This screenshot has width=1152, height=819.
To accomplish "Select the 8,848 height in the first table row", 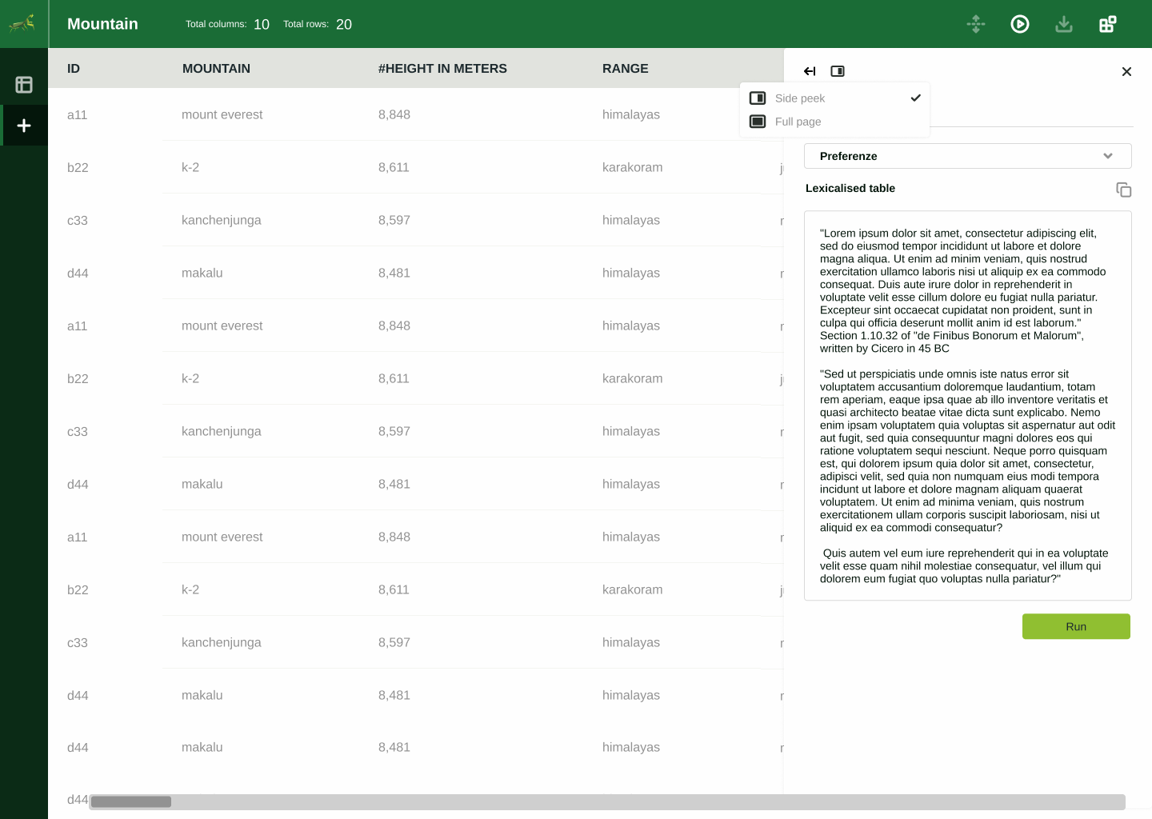I will (x=394, y=115).
